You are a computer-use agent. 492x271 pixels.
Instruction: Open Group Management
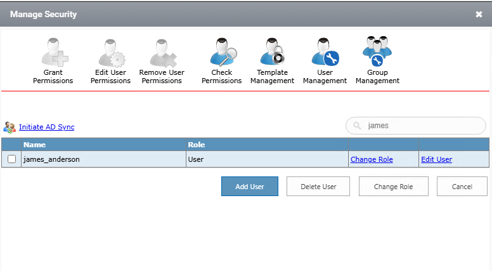coord(377,52)
